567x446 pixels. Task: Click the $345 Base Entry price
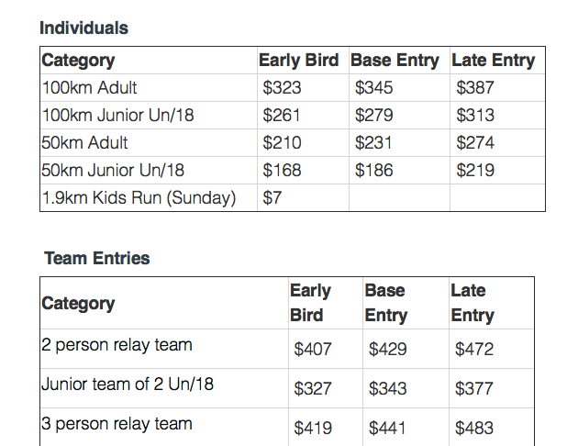point(373,87)
